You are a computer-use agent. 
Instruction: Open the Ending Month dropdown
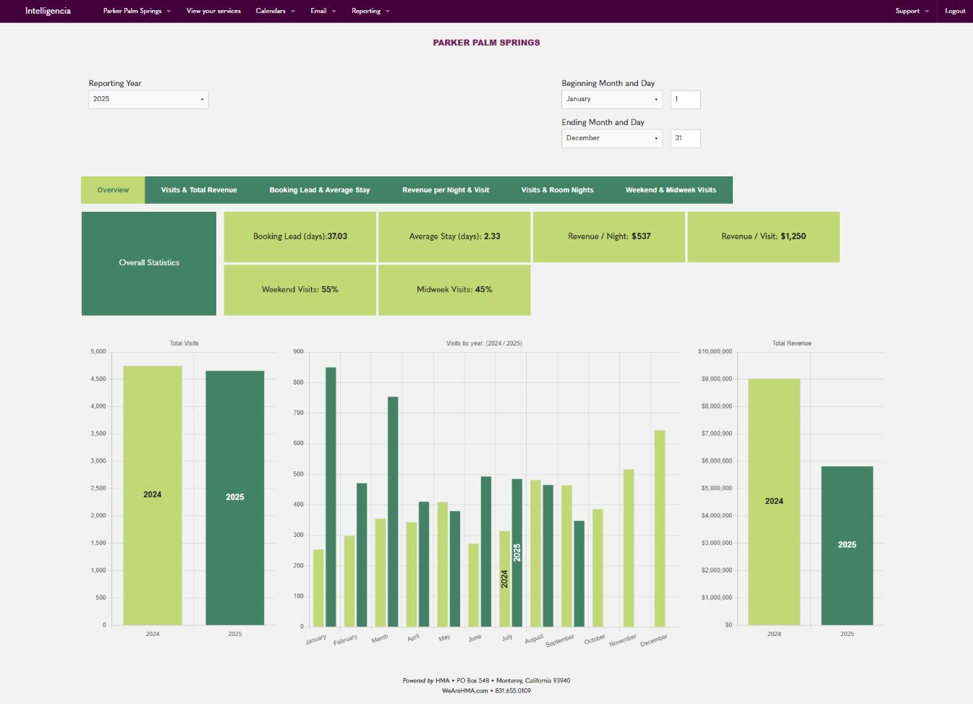(x=612, y=138)
